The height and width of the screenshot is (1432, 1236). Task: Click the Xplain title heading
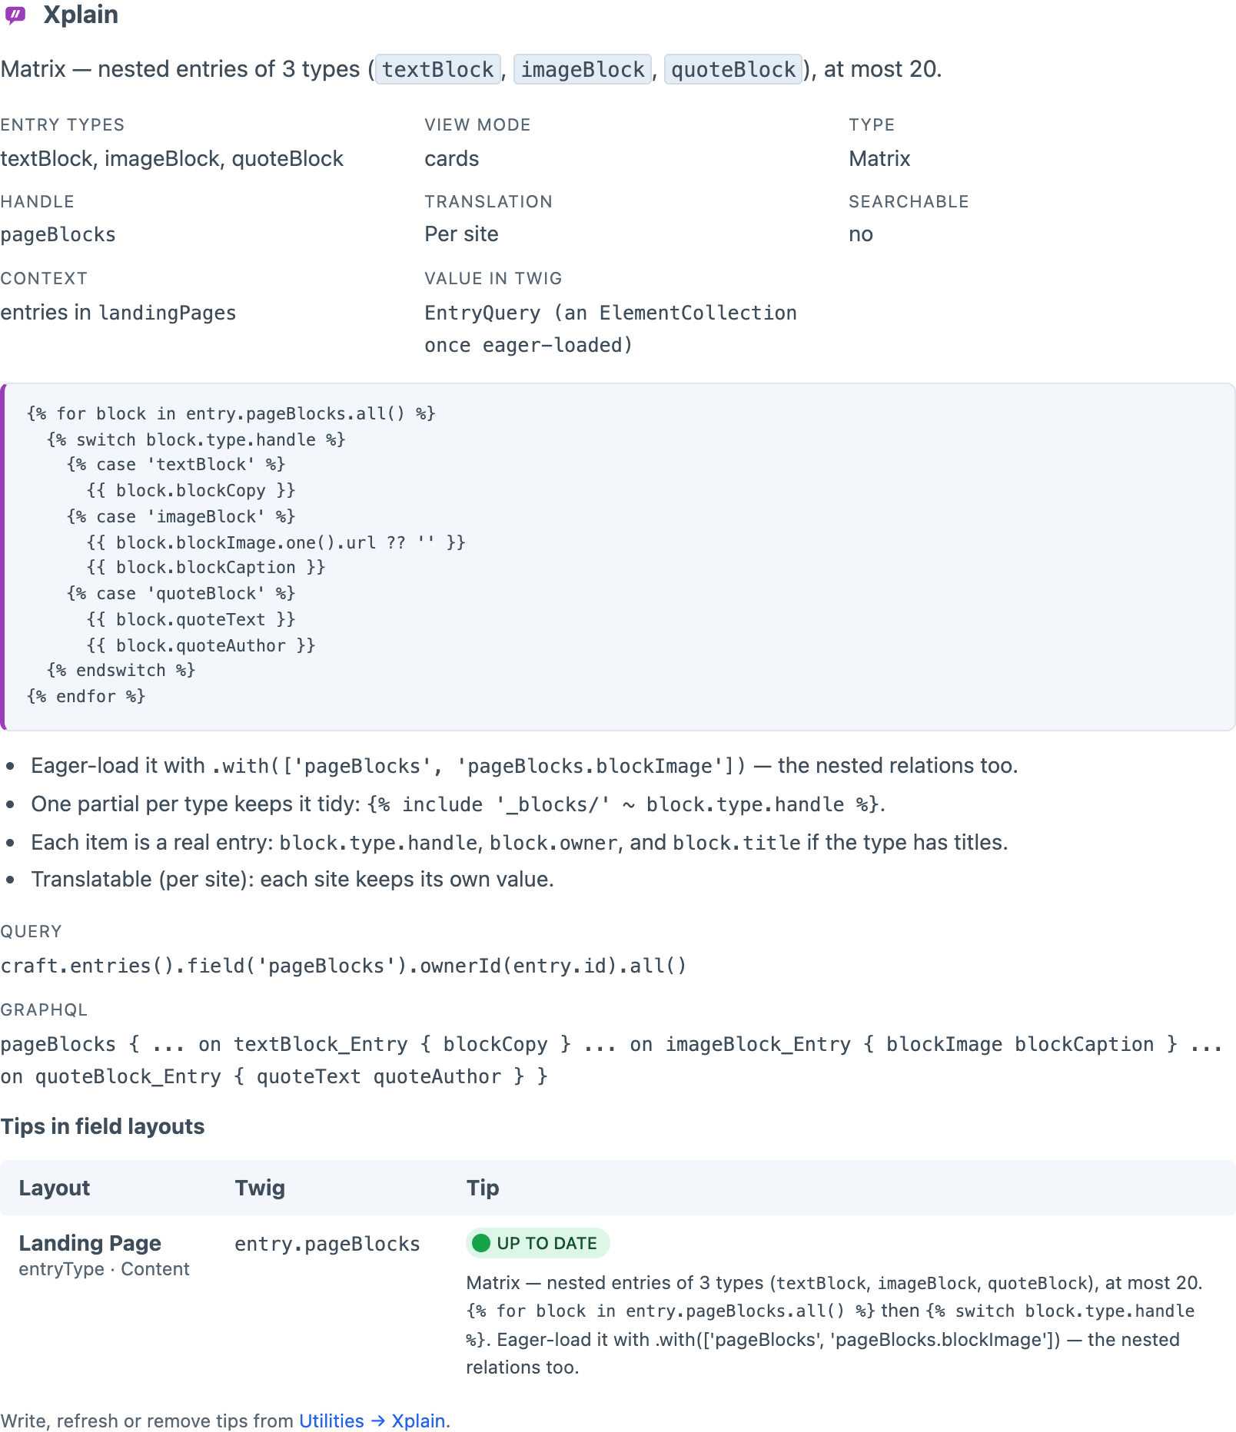(81, 15)
